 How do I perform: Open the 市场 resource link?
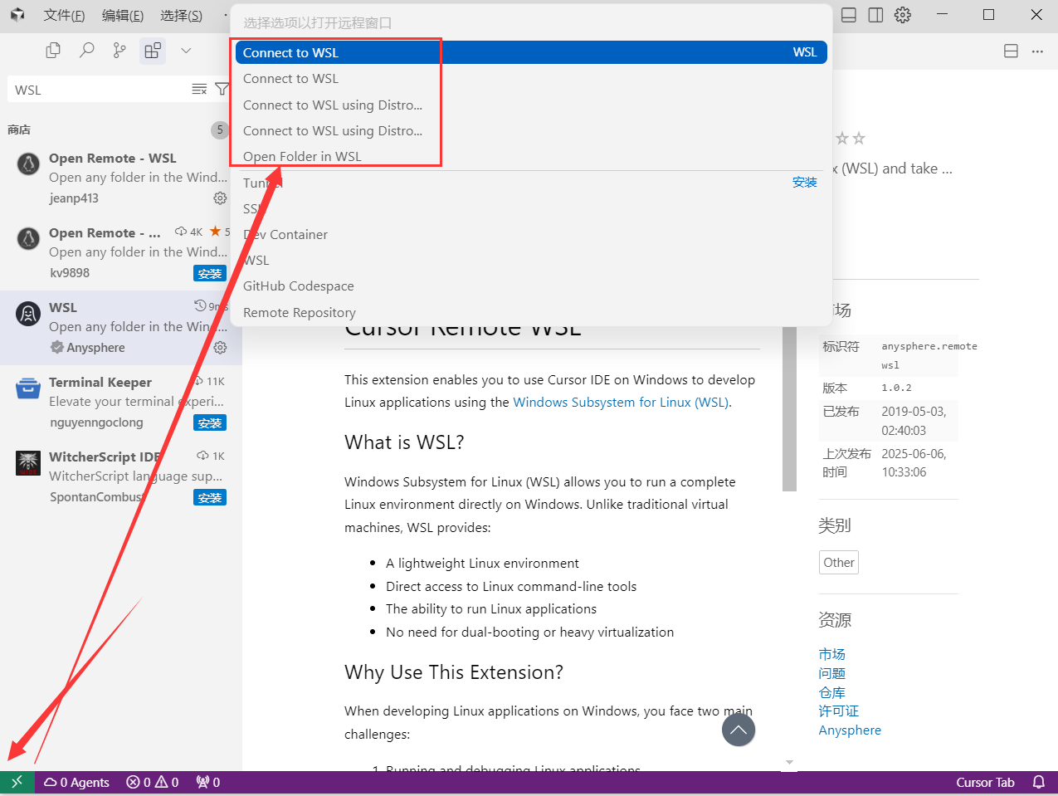pyautogui.click(x=831, y=655)
